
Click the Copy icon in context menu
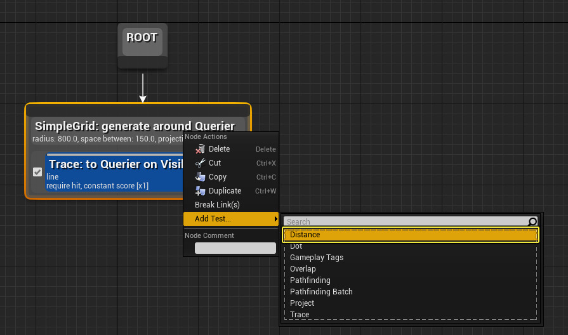coord(200,177)
